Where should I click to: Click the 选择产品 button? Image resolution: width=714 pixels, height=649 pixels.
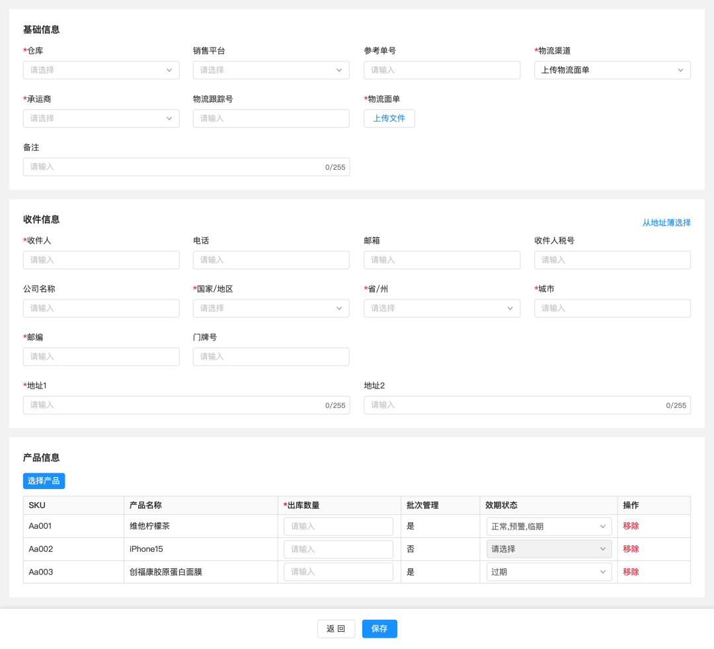44,480
